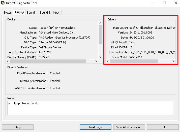Click Device panel scroll left arrow
This screenshot has width=180, height=132.
click(x=8, y=61)
